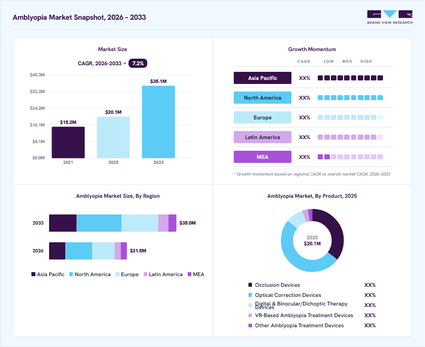Click the MEA legend swatch

pos(189,274)
